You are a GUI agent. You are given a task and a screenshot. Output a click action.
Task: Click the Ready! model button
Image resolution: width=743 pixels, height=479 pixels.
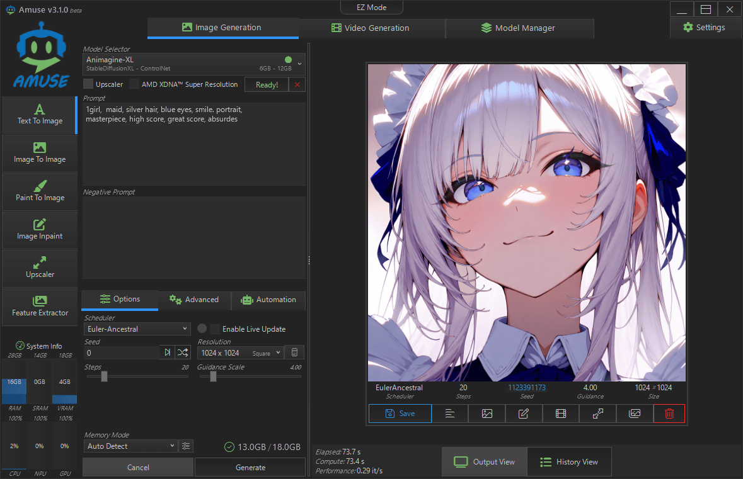pyautogui.click(x=267, y=85)
